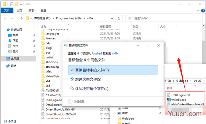Sort by 名称 column header

[x=44, y=27]
